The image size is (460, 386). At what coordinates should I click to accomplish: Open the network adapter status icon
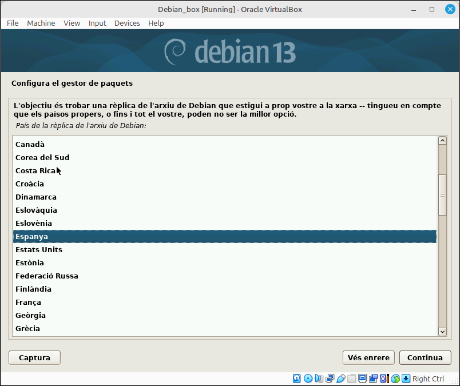(x=330, y=379)
